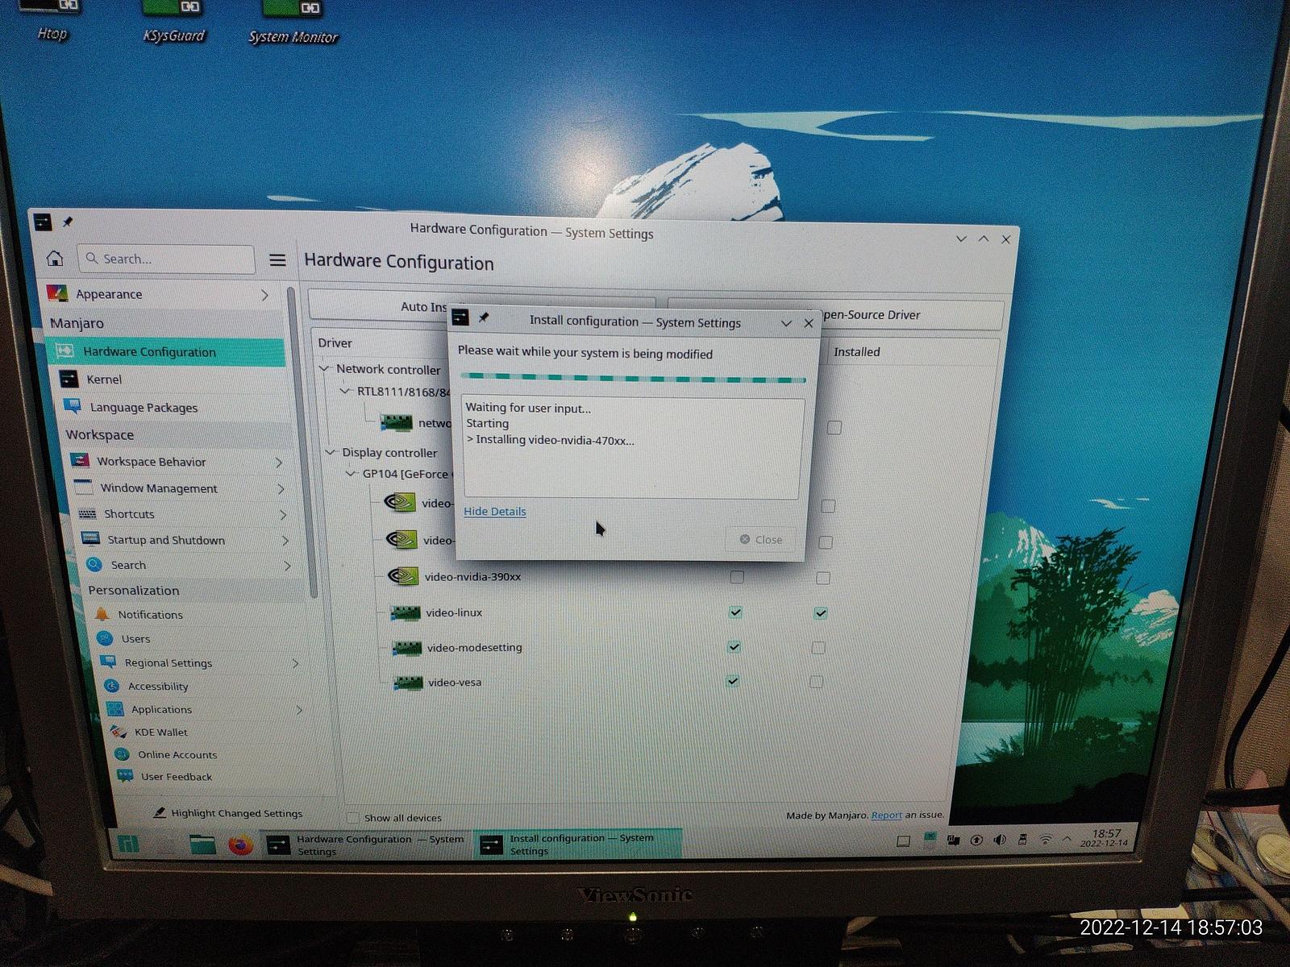The width and height of the screenshot is (1290, 967).
Task: Go to System Settings home view
Action: (x=55, y=258)
